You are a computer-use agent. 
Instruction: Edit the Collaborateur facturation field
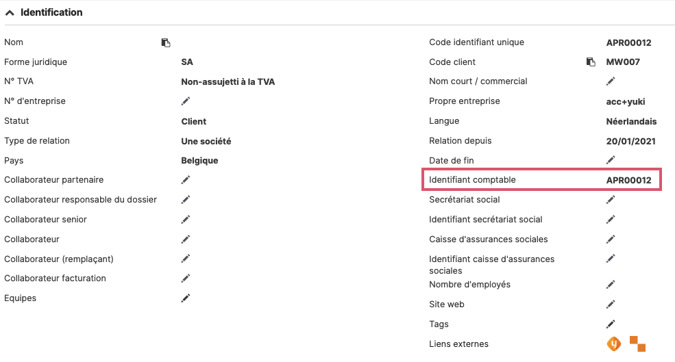tap(186, 278)
